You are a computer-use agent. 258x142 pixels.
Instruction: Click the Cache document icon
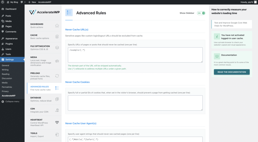click(x=57, y=36)
